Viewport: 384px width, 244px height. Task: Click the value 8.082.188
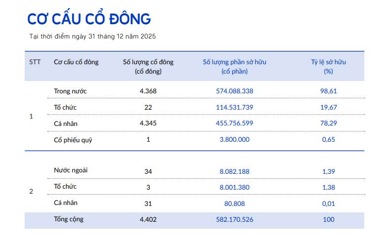(x=234, y=171)
